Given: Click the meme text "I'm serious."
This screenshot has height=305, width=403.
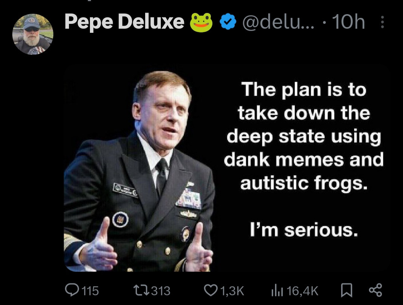Looking at the screenshot, I should click(x=303, y=230).
